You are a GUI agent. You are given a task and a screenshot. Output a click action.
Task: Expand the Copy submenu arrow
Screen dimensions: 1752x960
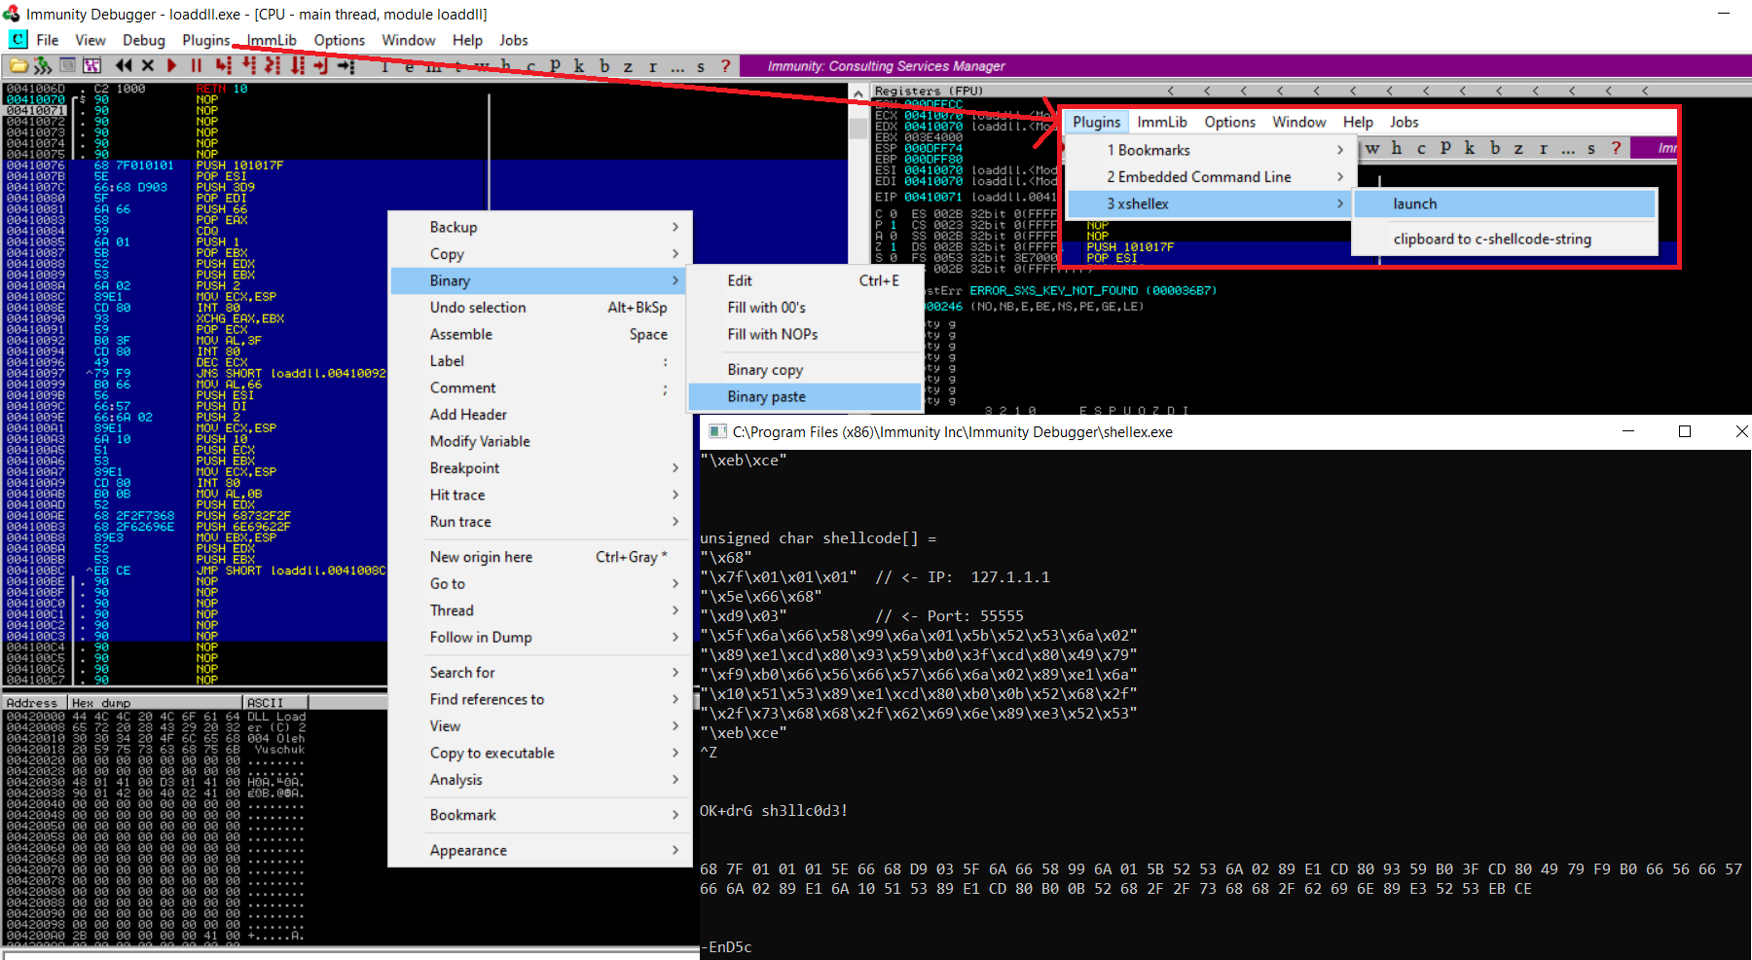click(x=675, y=253)
